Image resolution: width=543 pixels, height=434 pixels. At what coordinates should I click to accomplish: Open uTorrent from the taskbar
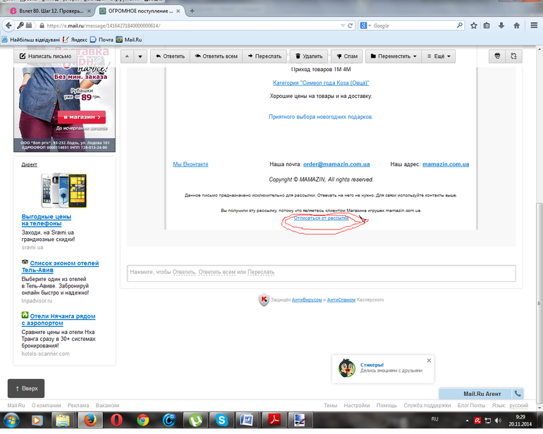click(x=194, y=420)
